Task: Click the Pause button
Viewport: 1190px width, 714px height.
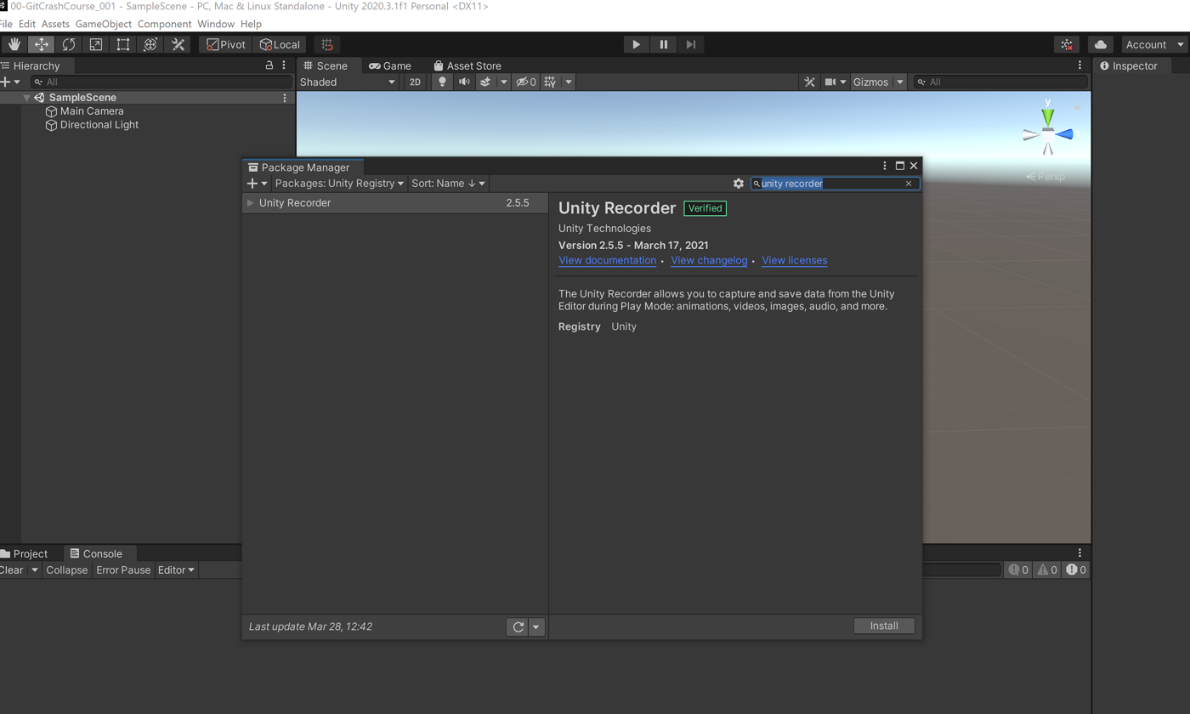Action: tap(664, 44)
